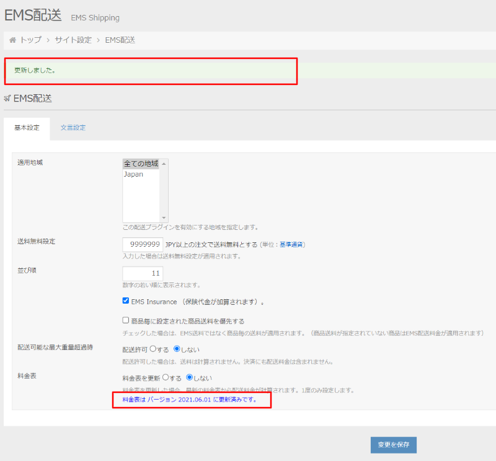Switch to the 基本設定 tab
The image size is (496, 461).
(27, 128)
